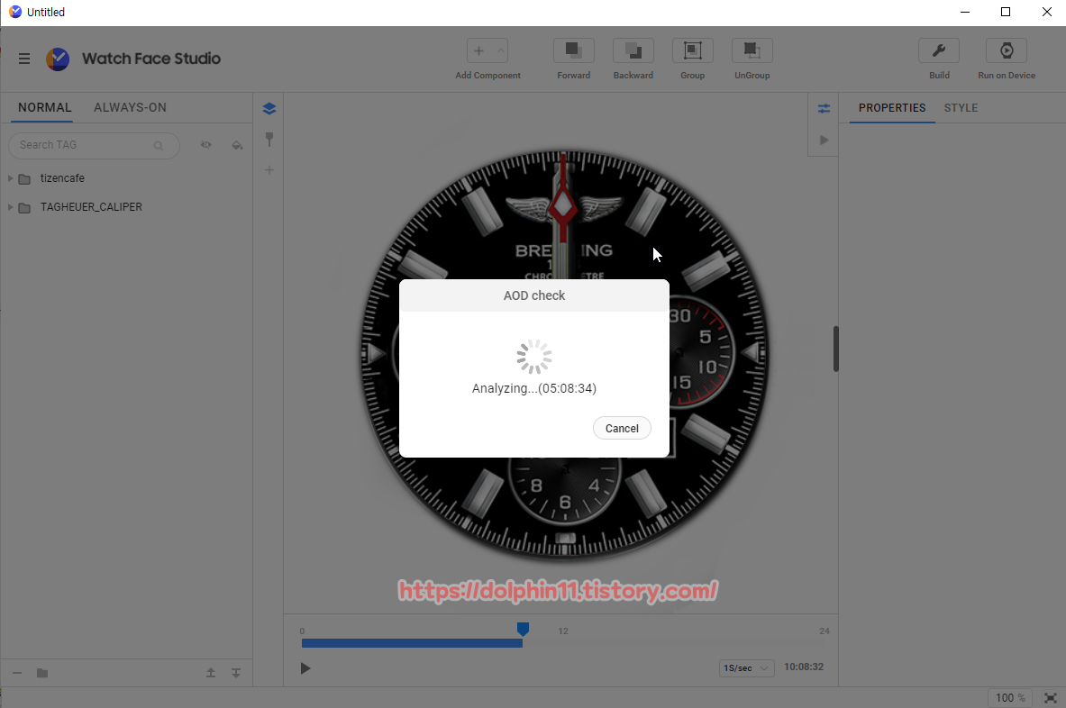The width and height of the screenshot is (1066, 708).
Task: Switch to the NORMAL tab
Action: (45, 107)
